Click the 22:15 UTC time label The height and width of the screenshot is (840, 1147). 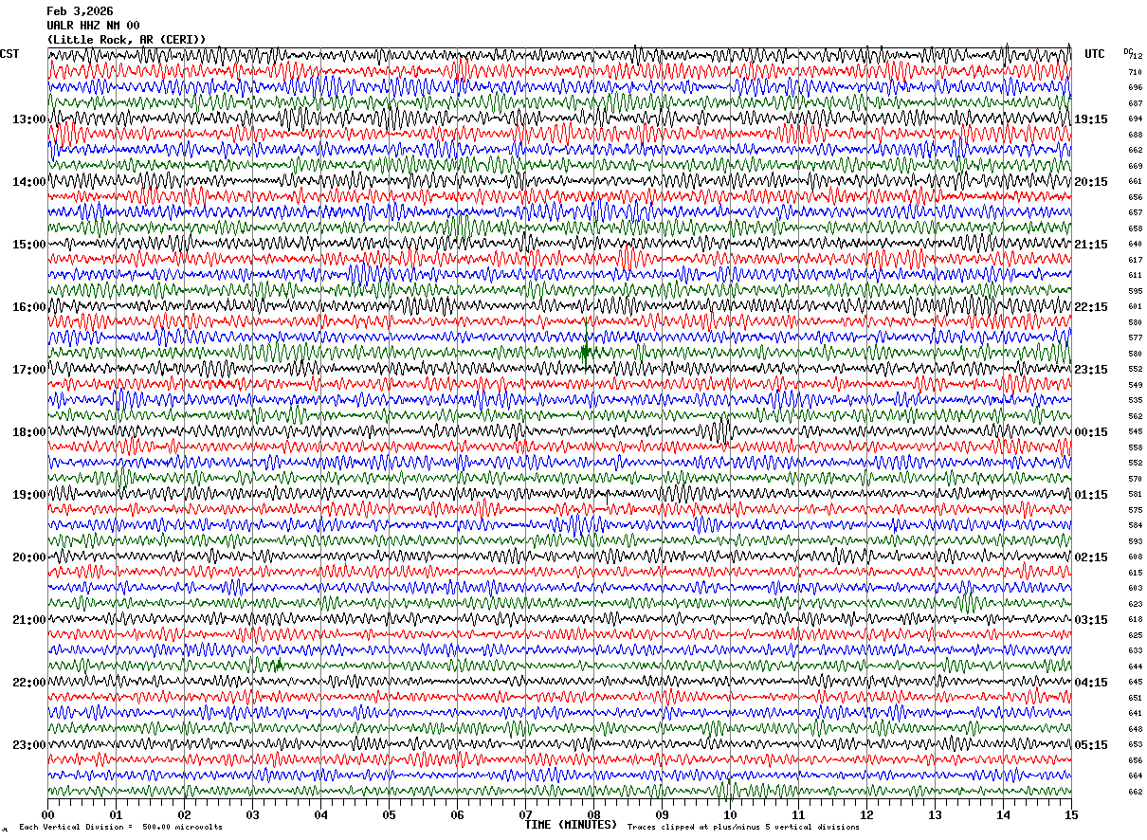[1091, 307]
